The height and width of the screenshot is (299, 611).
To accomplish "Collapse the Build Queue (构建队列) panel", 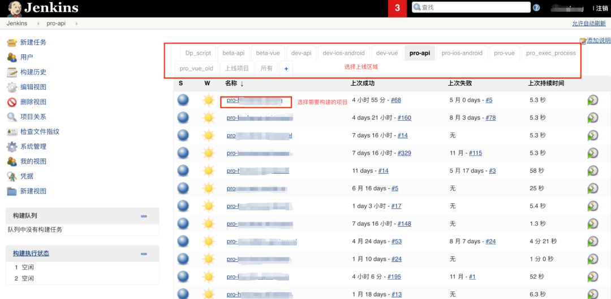I will coord(144,216).
